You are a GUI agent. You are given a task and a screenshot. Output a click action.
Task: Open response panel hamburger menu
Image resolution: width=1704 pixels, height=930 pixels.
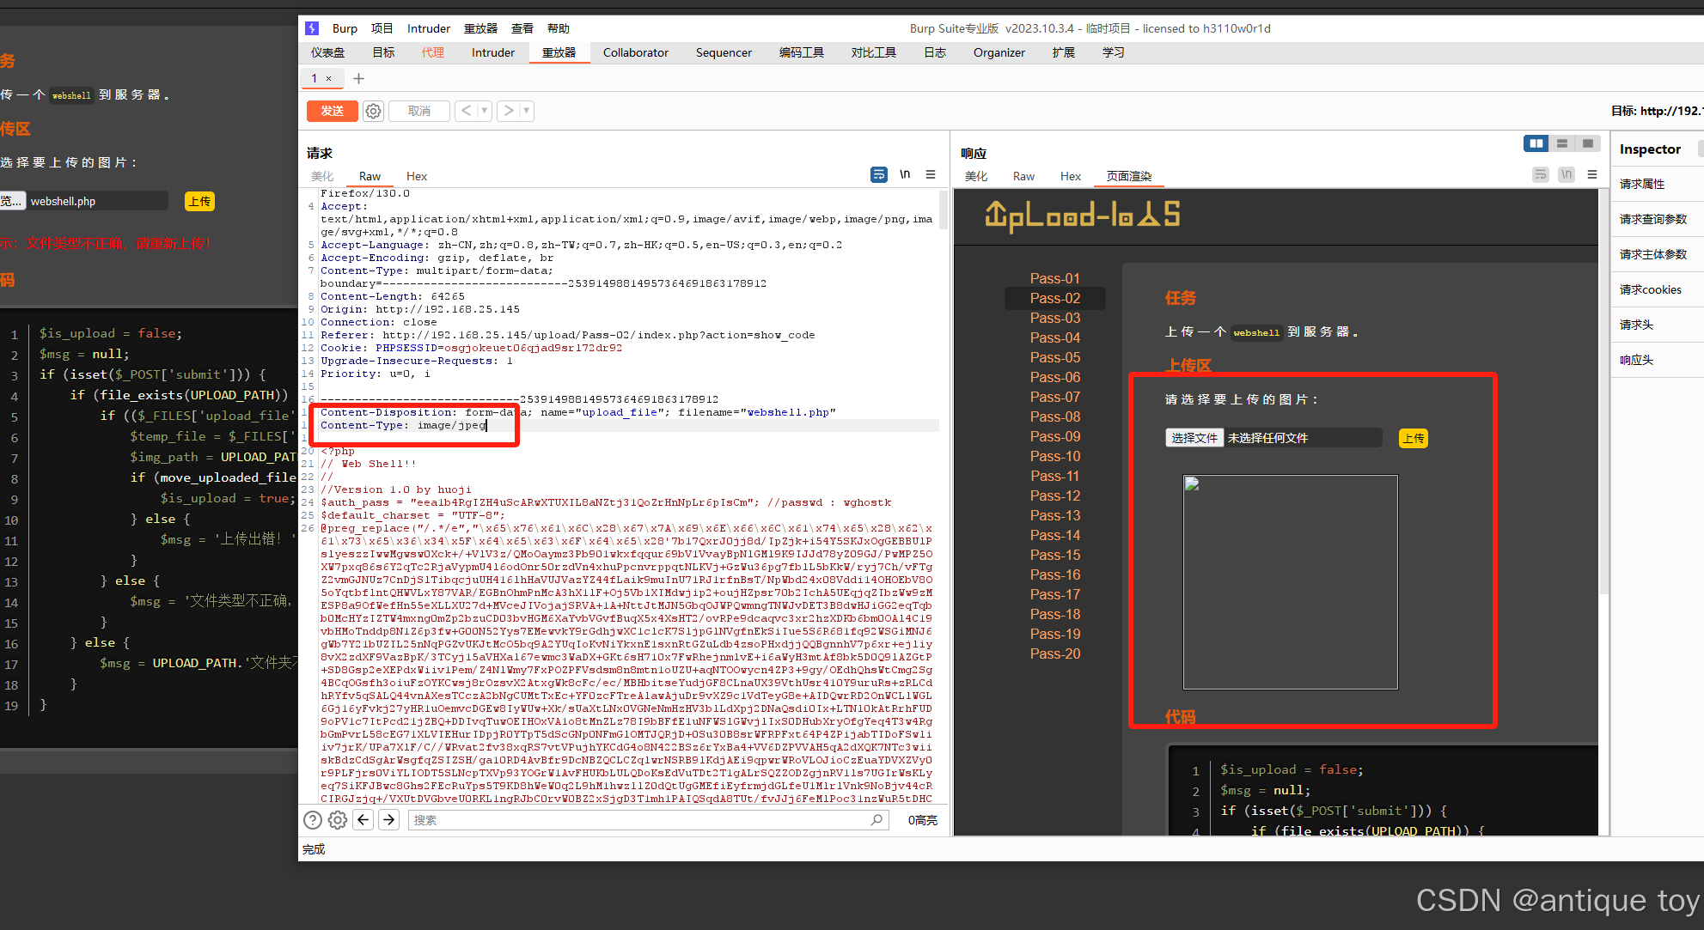[x=1592, y=174]
